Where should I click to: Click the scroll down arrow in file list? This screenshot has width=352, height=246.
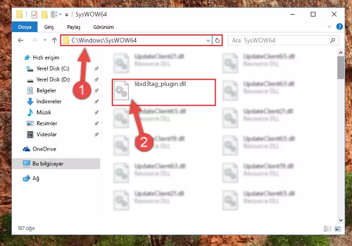341,220
